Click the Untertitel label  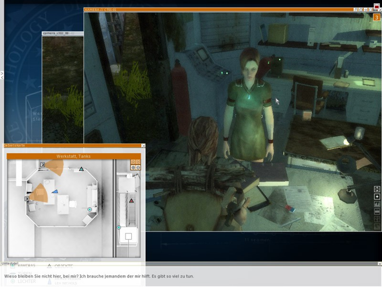(x=10, y=263)
